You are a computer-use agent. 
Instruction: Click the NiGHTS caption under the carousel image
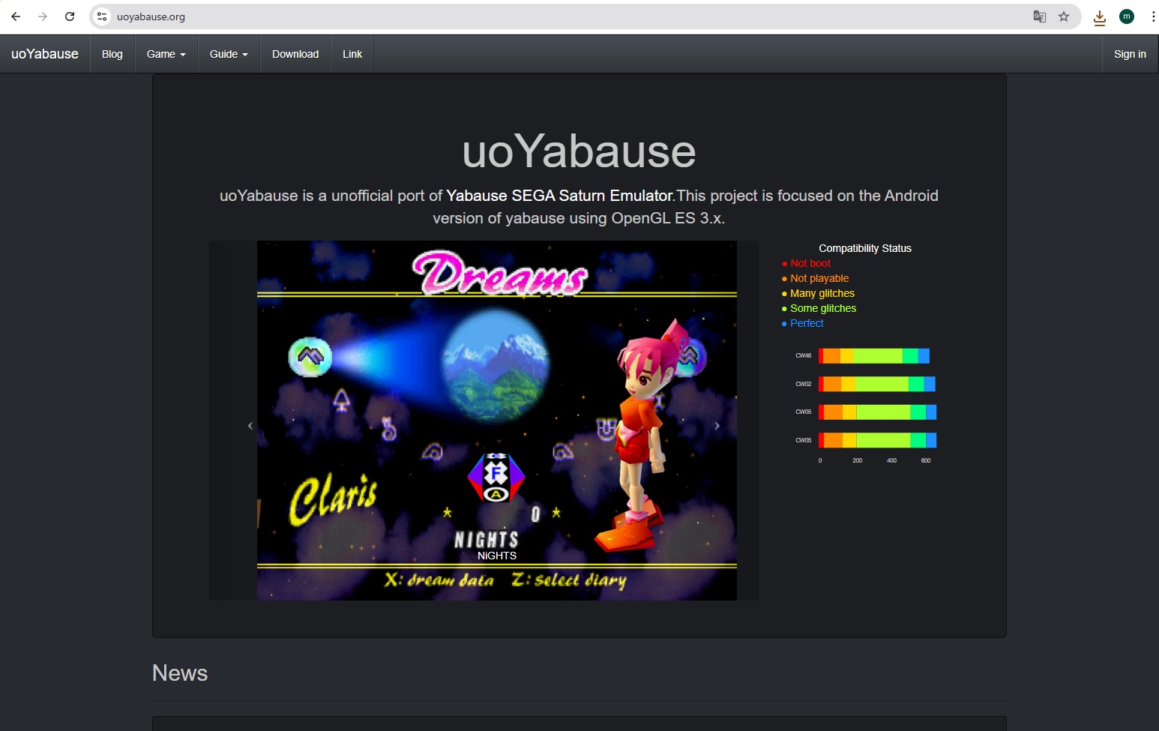click(x=497, y=556)
